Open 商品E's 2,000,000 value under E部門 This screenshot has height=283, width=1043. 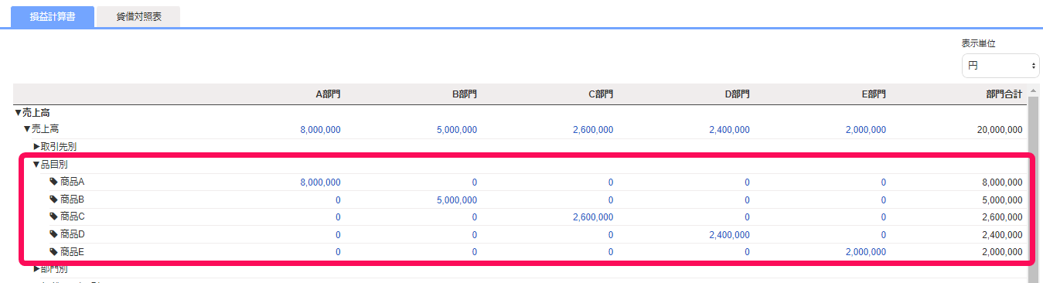[x=866, y=252]
